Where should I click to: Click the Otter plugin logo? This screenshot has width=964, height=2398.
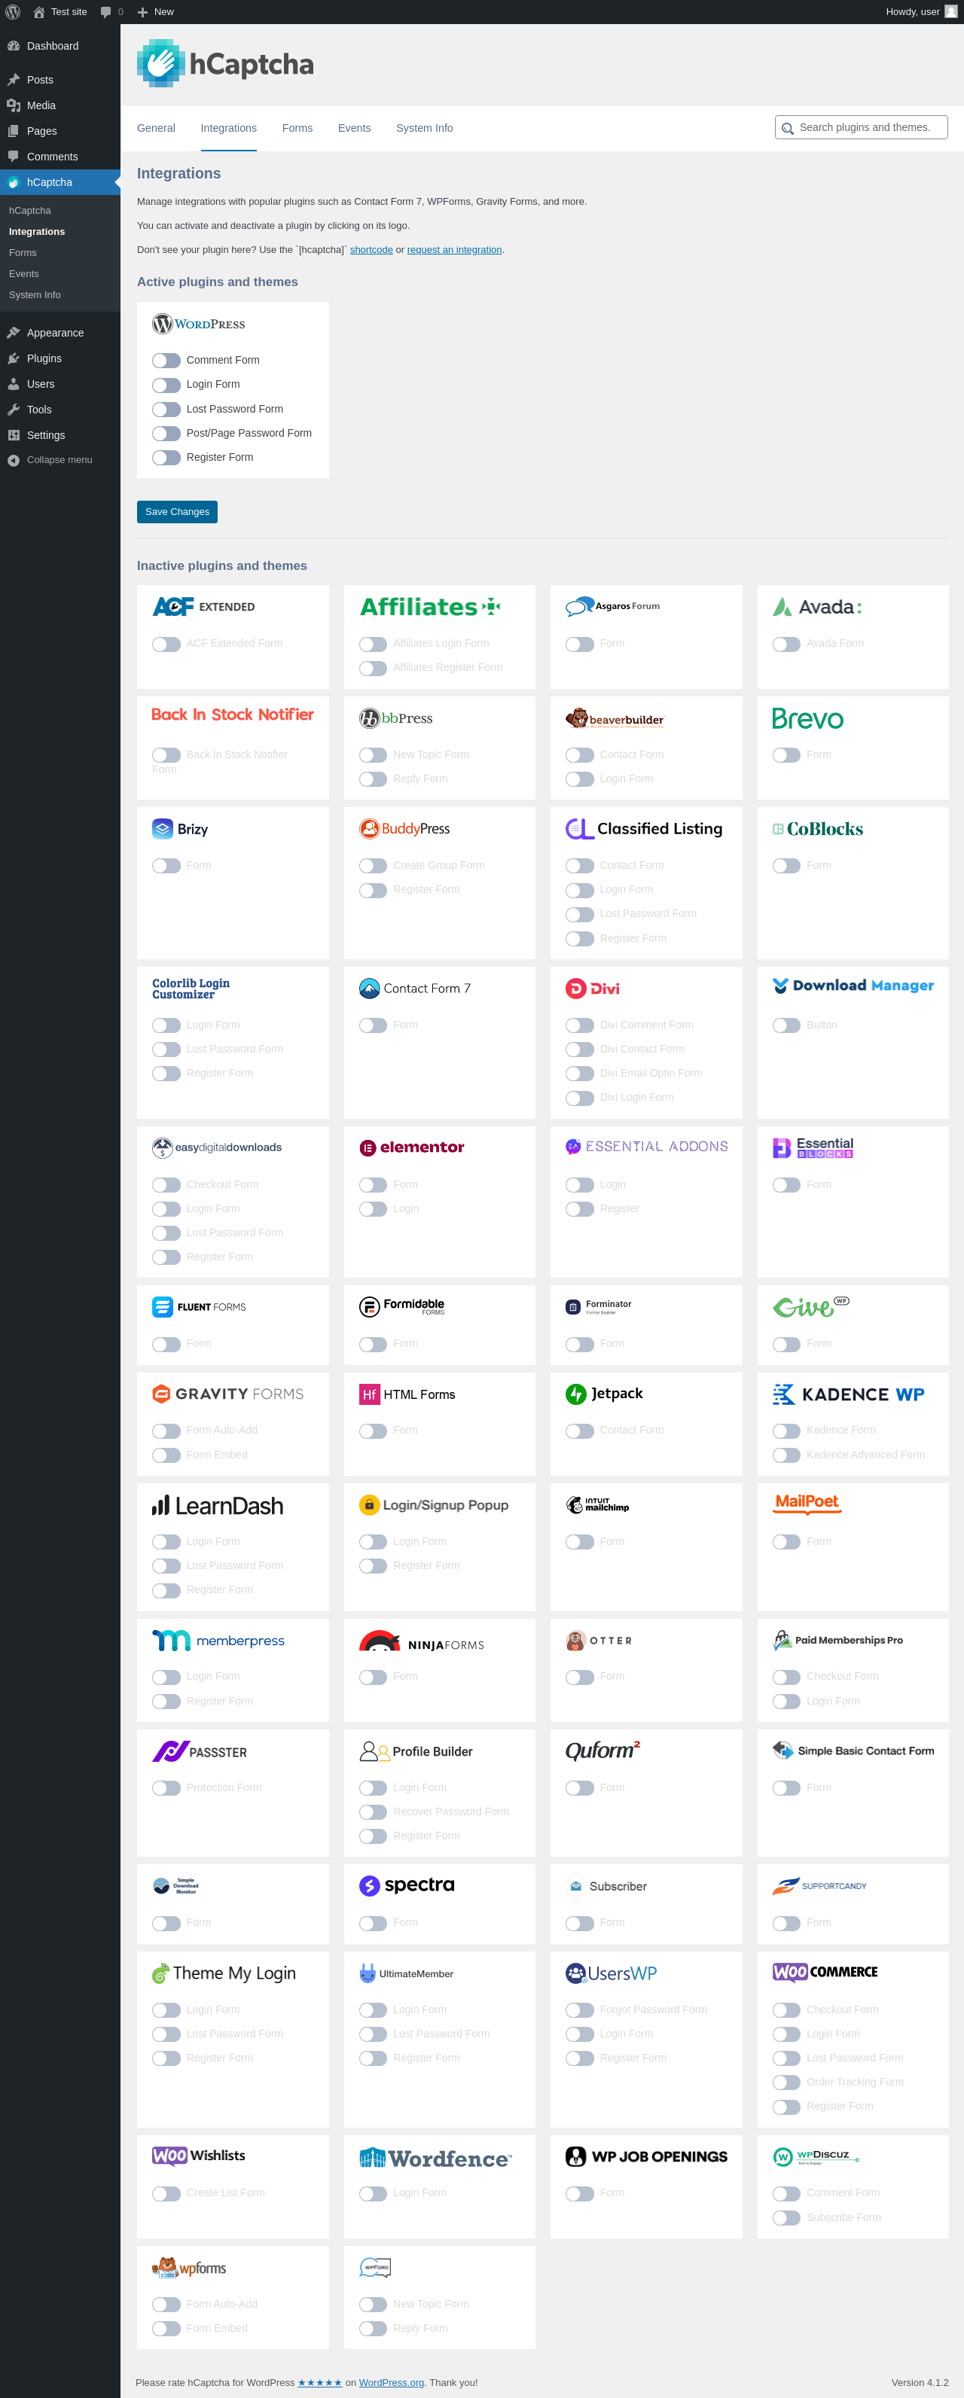599,1641
